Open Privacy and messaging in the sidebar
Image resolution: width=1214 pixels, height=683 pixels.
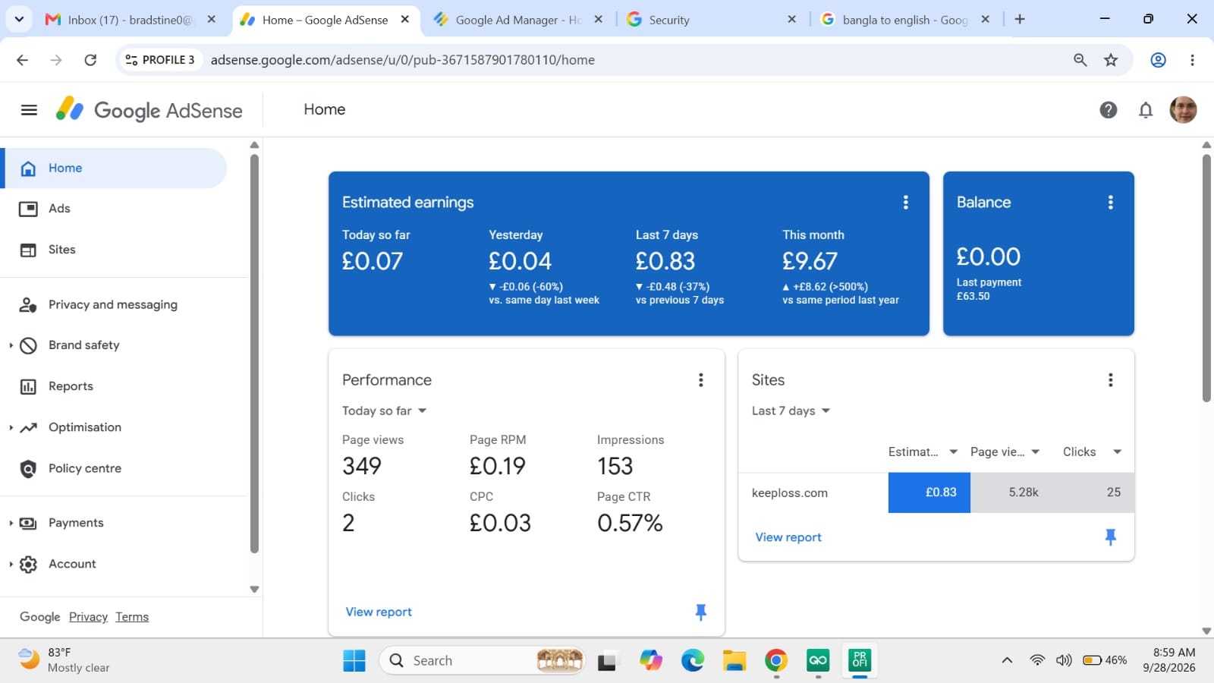tap(114, 304)
